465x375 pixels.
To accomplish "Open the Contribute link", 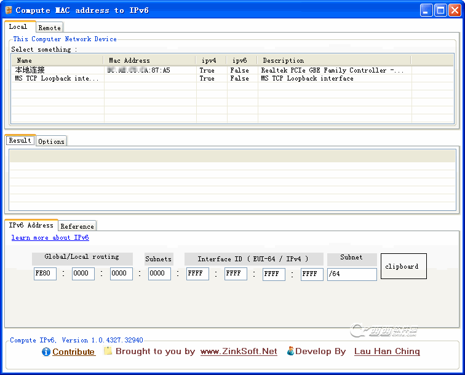I will [73, 352].
